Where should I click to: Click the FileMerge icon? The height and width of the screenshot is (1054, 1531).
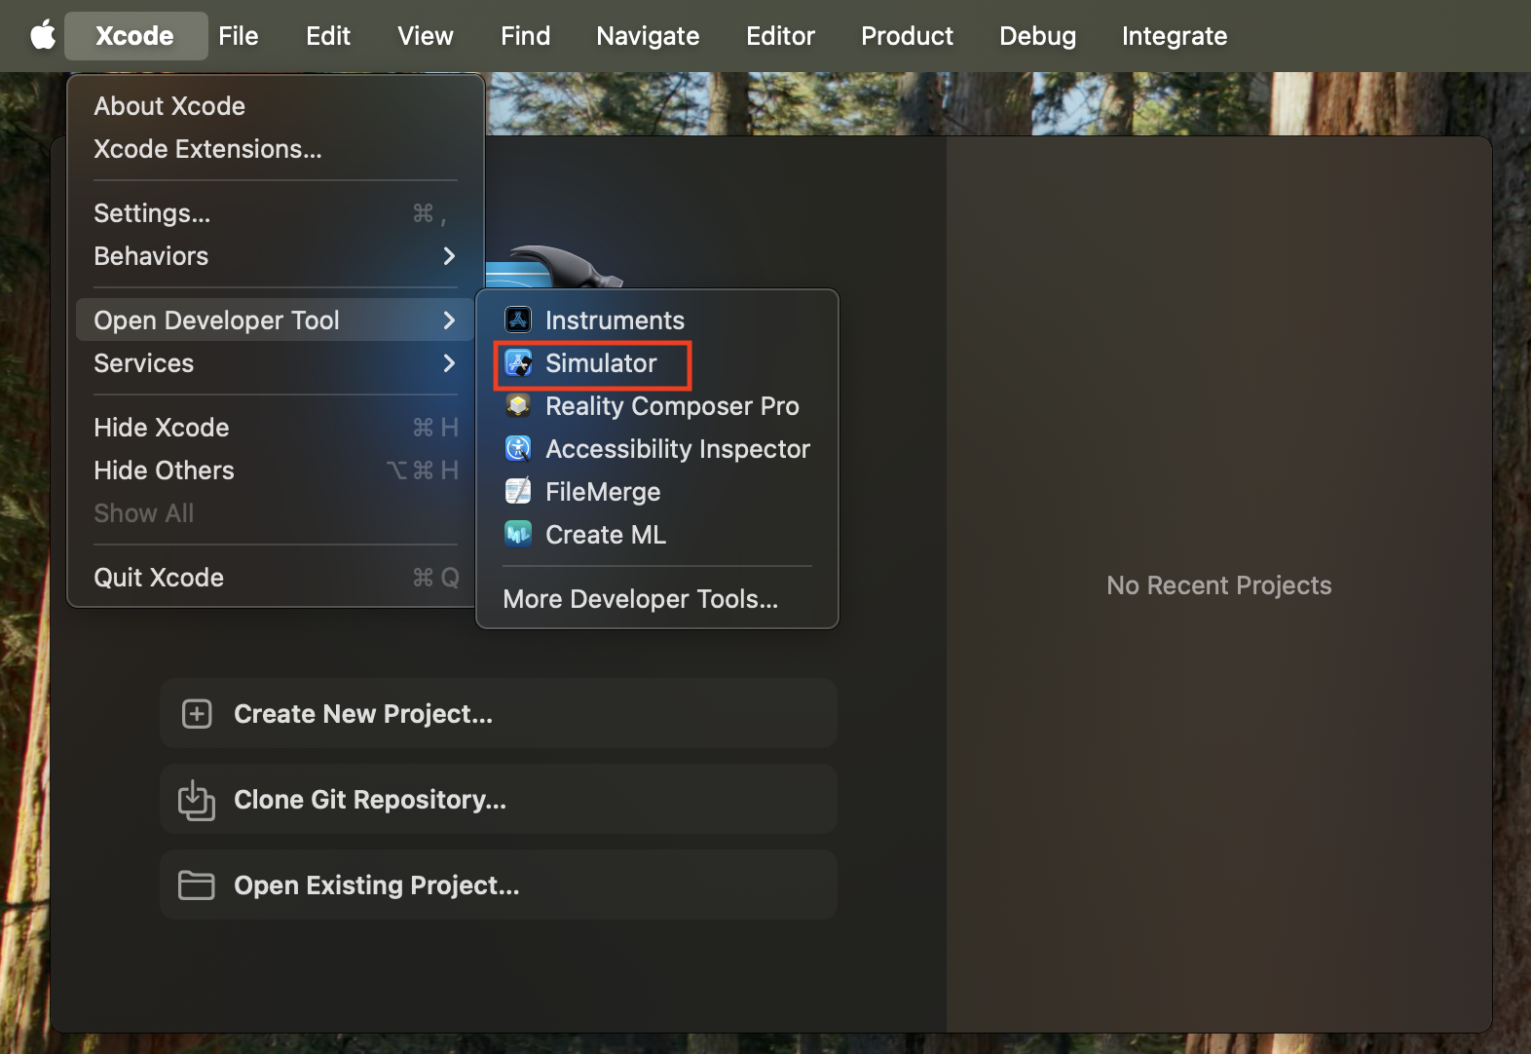(x=518, y=491)
